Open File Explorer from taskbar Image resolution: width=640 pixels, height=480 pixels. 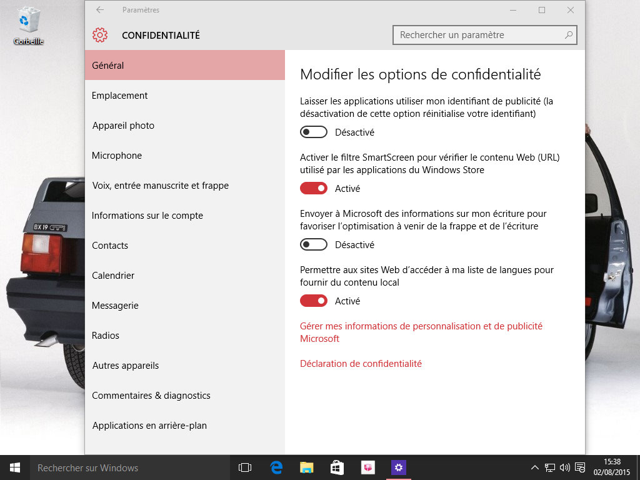pyautogui.click(x=306, y=467)
